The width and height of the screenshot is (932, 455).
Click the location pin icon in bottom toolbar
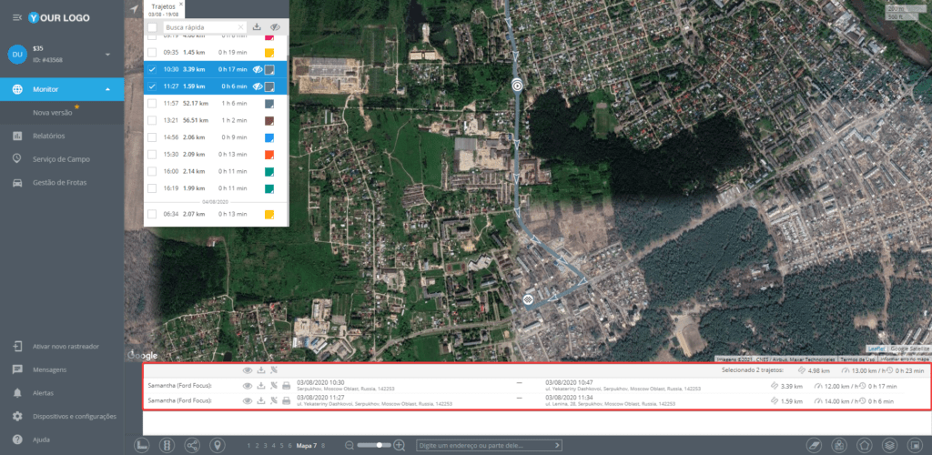(x=218, y=445)
